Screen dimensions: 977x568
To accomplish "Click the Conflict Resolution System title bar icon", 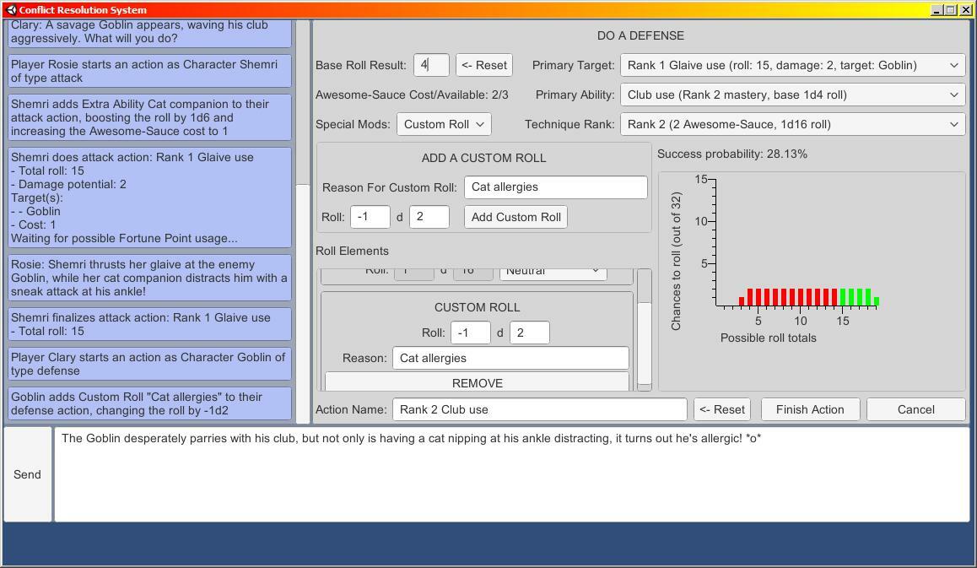I will coord(11,10).
